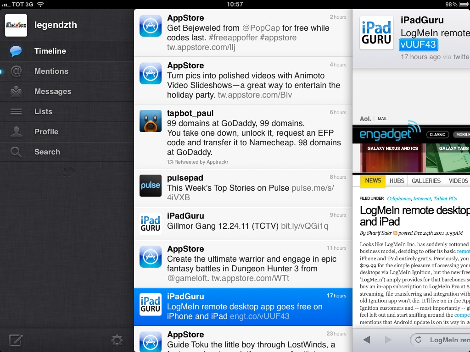
Task: Select Mentions in sidebar
Action: 67,71
